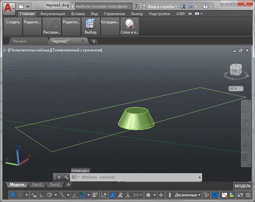Click the viewport controls [−] label
Viewport: 255px width, 202px height.
6,50
